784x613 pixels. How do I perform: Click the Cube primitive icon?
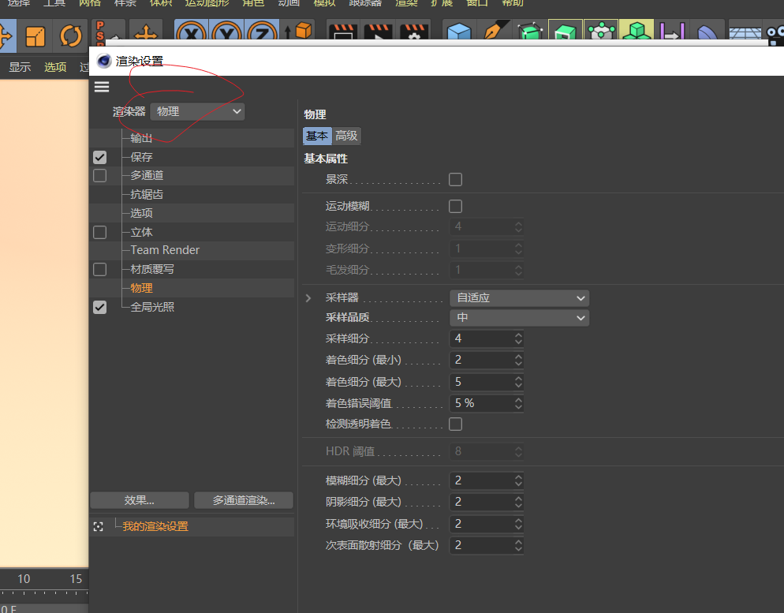(459, 35)
